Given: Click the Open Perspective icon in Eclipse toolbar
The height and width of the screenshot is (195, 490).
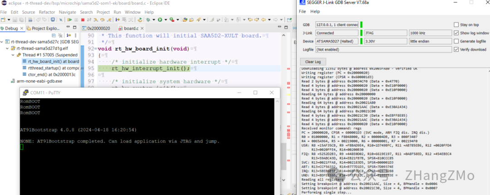Looking at the screenshot, I should click(x=289, y=19).
